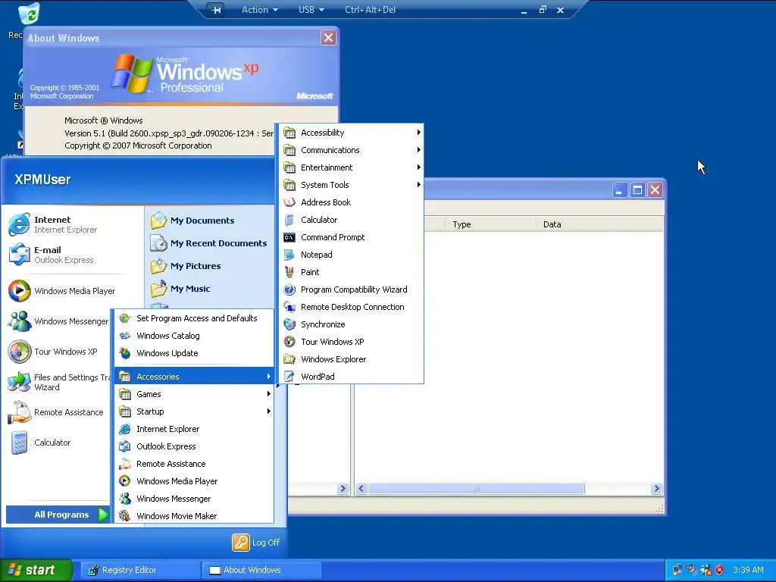This screenshot has width=776, height=582.
Task: Open Remote Assistance in All Programs list
Action: coord(194,463)
